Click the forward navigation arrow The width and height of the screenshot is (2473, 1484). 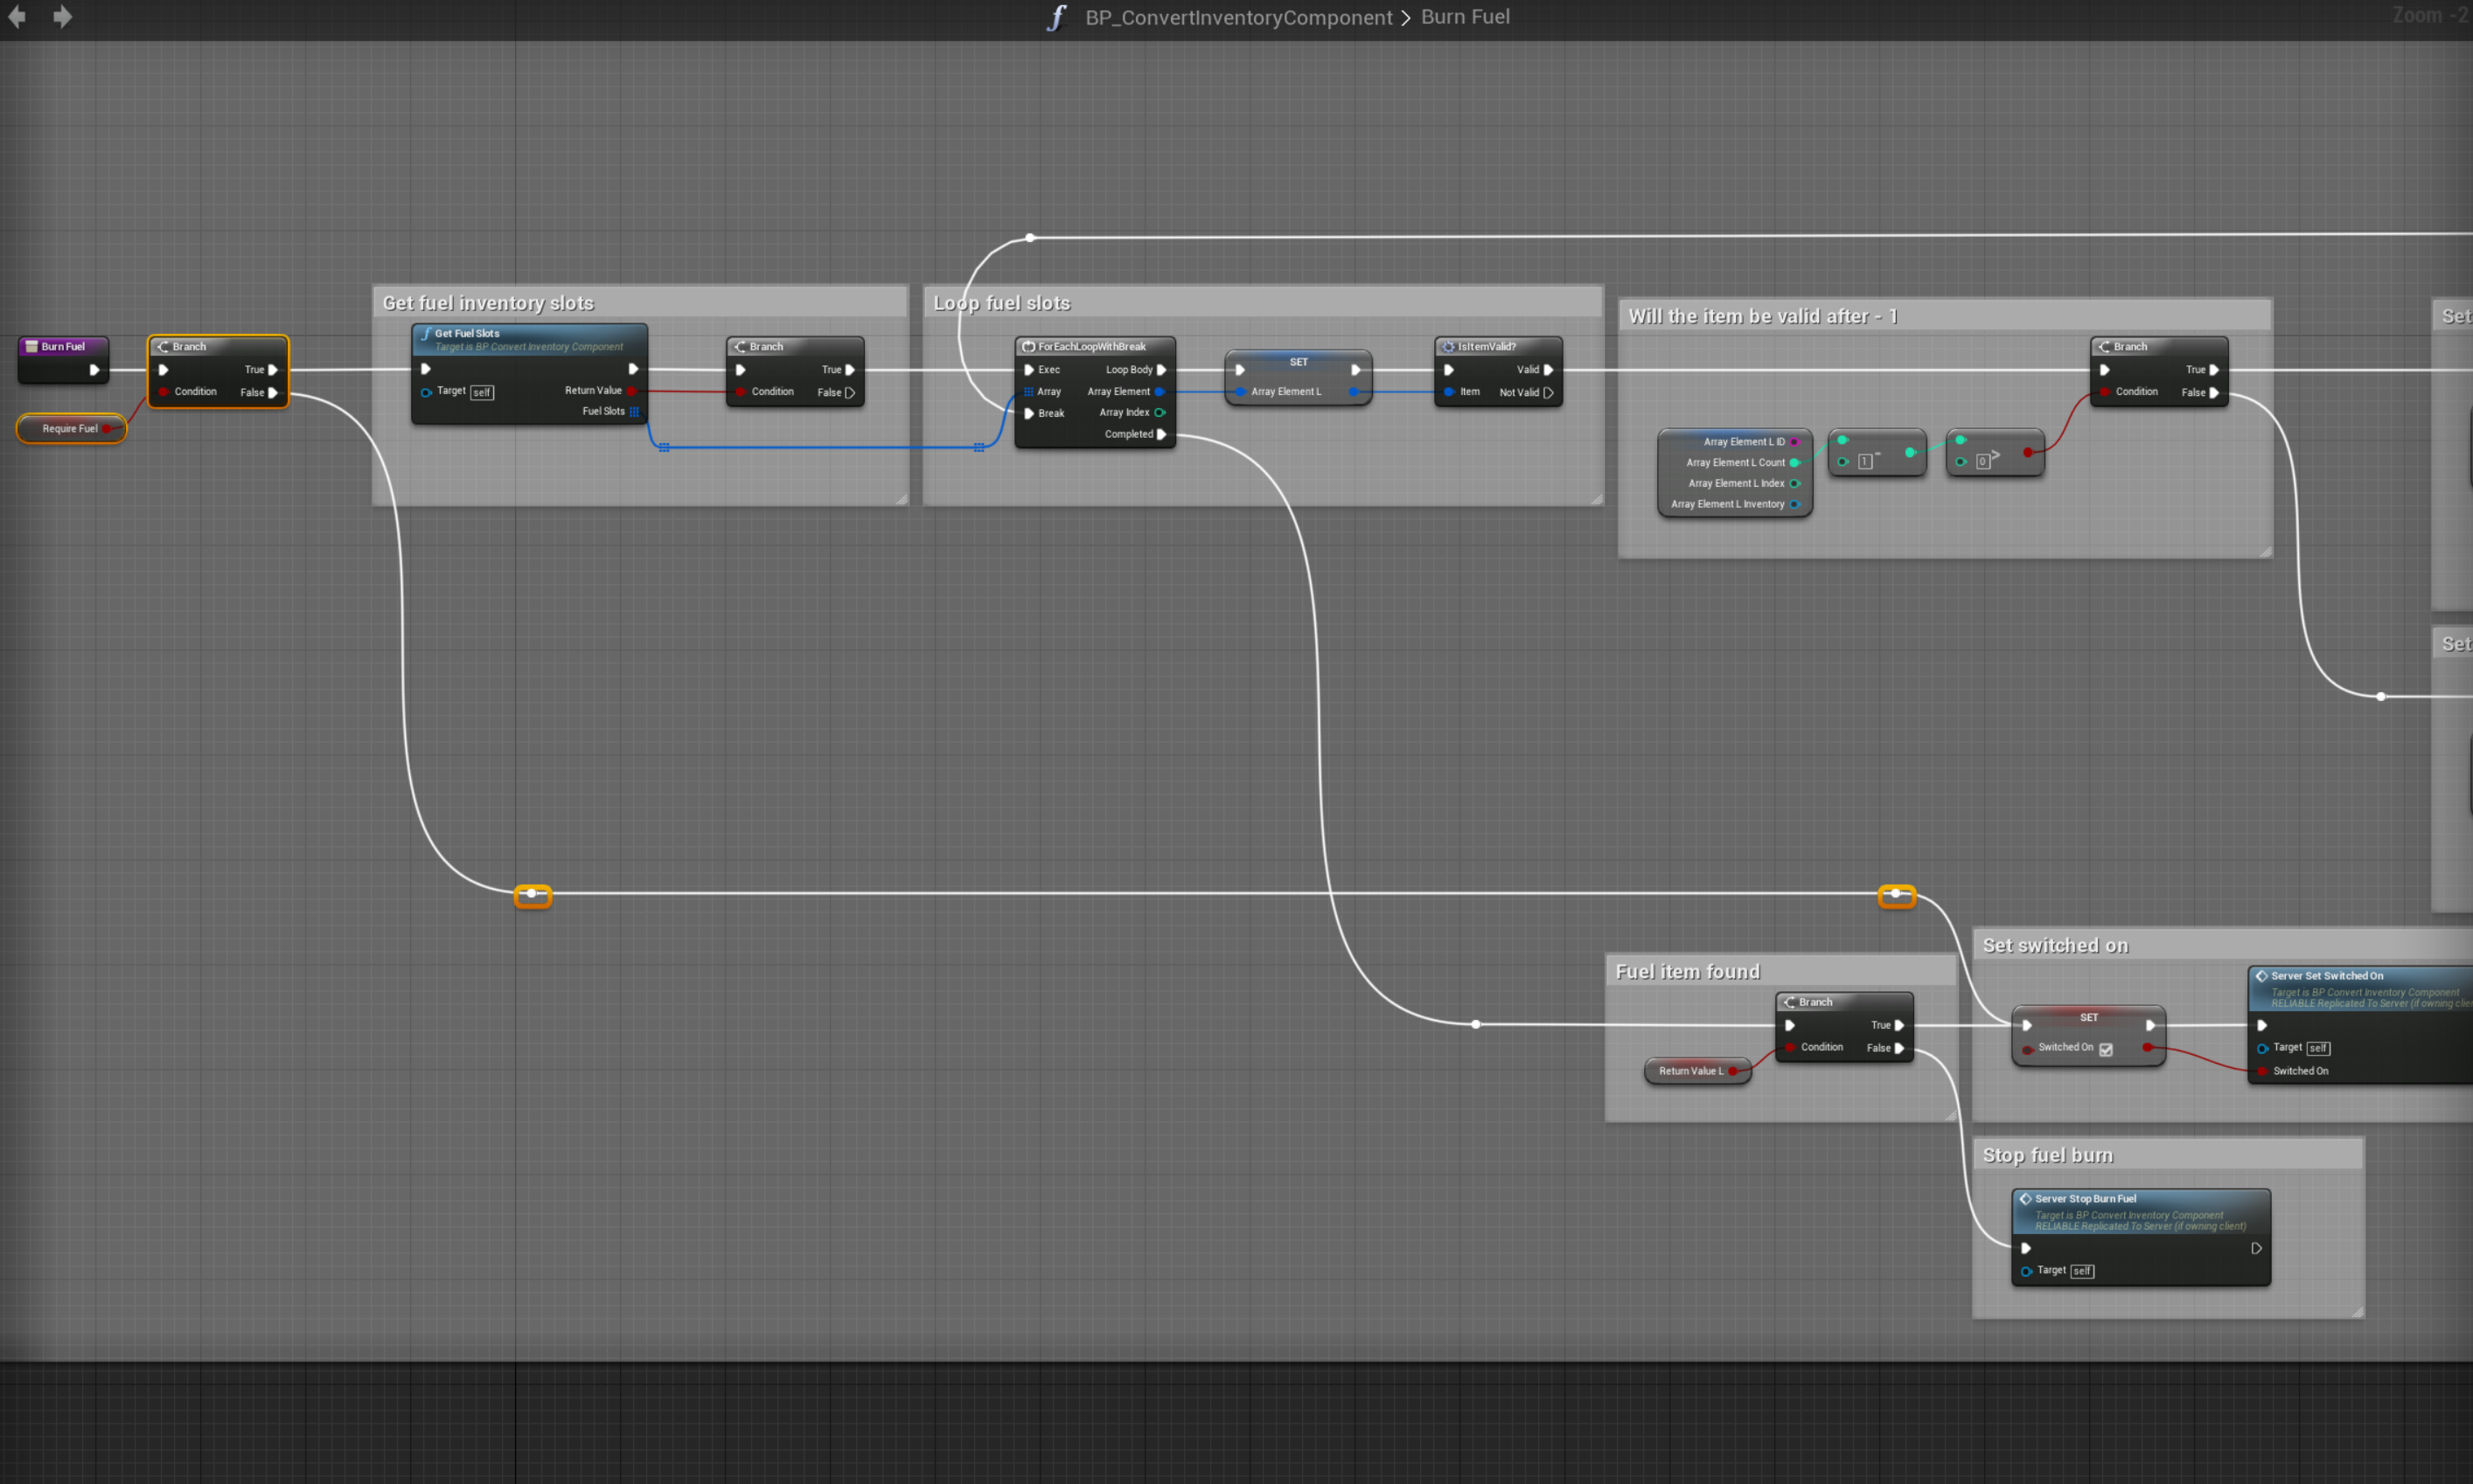[x=62, y=17]
